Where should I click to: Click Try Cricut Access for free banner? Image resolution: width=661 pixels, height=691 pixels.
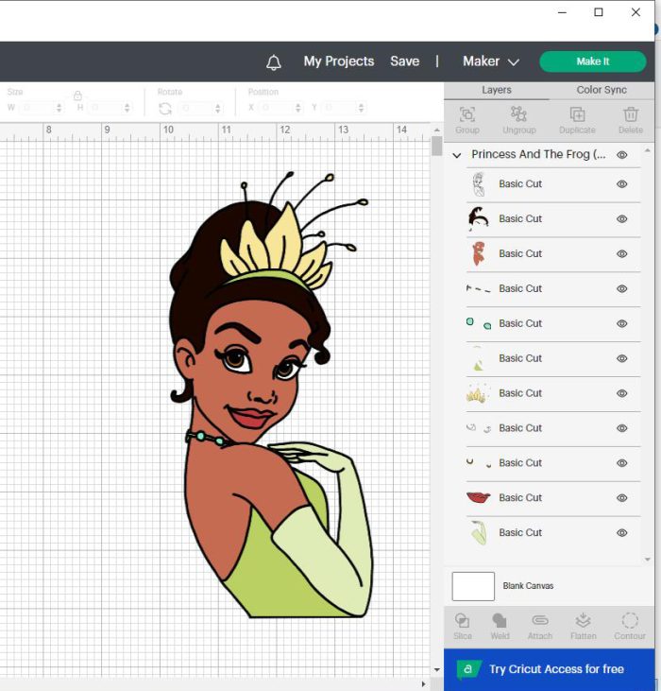[x=550, y=669]
